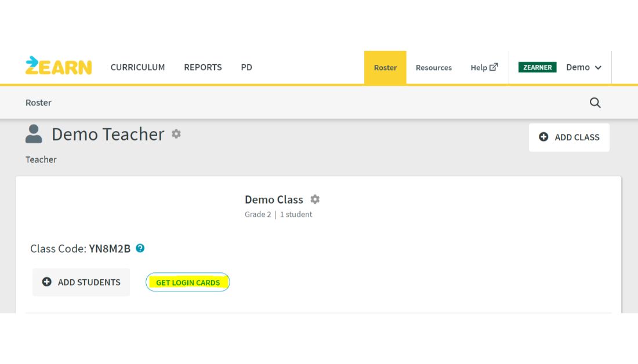Click the plus icon on ADD CLASS

point(543,137)
